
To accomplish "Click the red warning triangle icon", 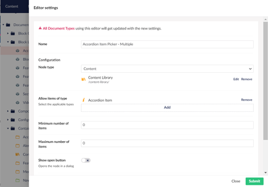I will coord(40,28).
